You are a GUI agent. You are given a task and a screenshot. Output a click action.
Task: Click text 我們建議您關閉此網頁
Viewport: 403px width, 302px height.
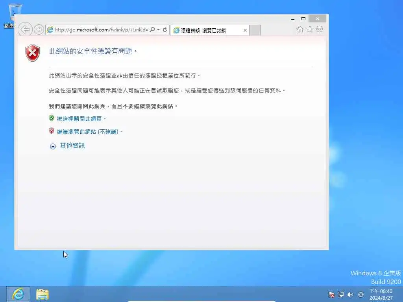point(77,106)
